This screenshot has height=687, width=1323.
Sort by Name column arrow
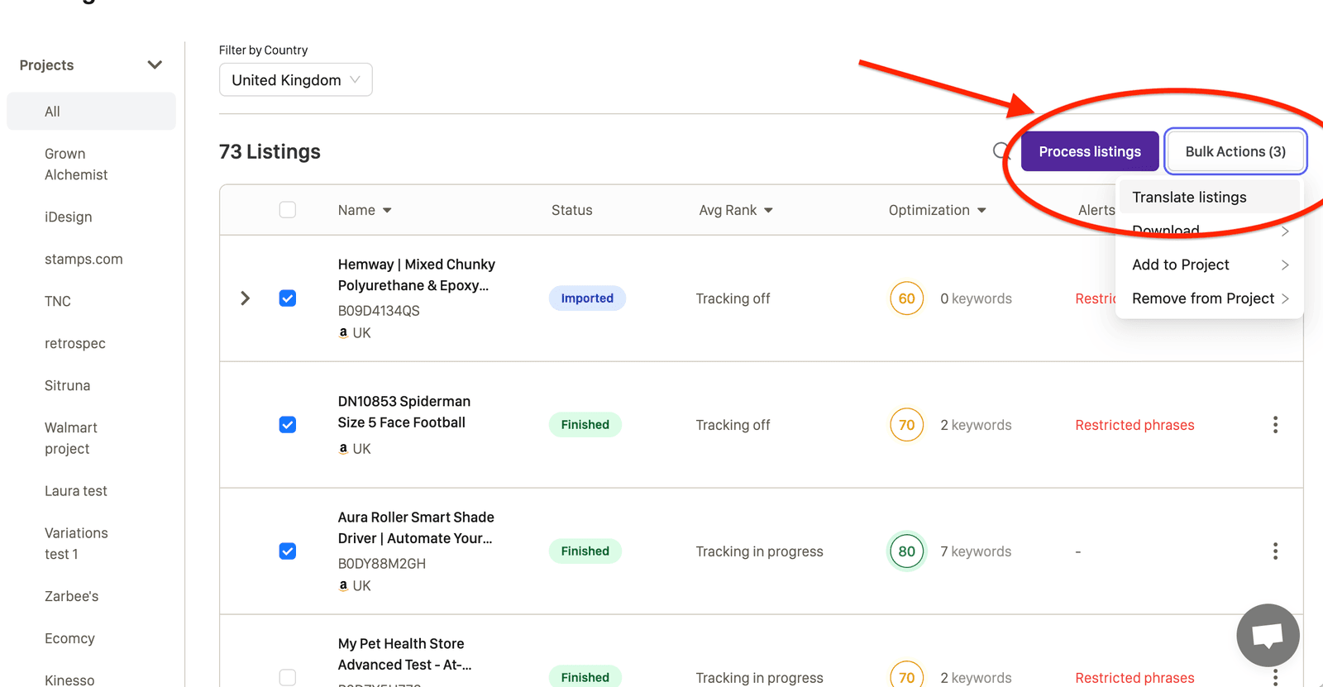387,211
